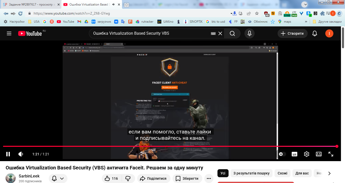The image size is (345, 183).
Task: Mute the YouTube tab via speaker icon
Action: pos(113,5)
